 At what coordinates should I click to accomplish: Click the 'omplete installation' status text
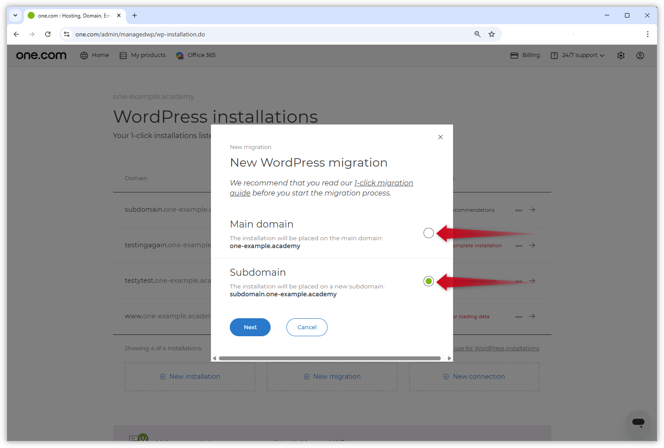pyautogui.click(x=477, y=245)
